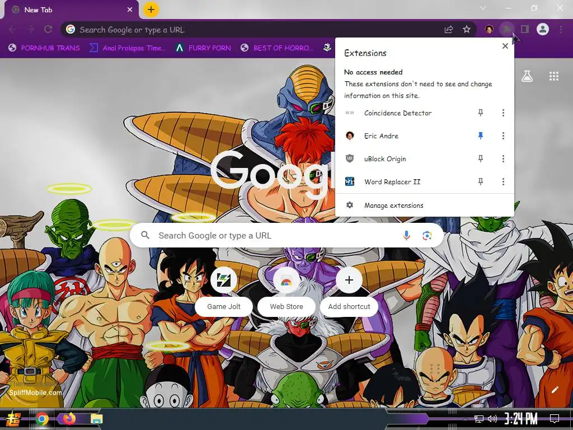Go back to previous page
The height and width of the screenshot is (430, 573).
tap(12, 29)
